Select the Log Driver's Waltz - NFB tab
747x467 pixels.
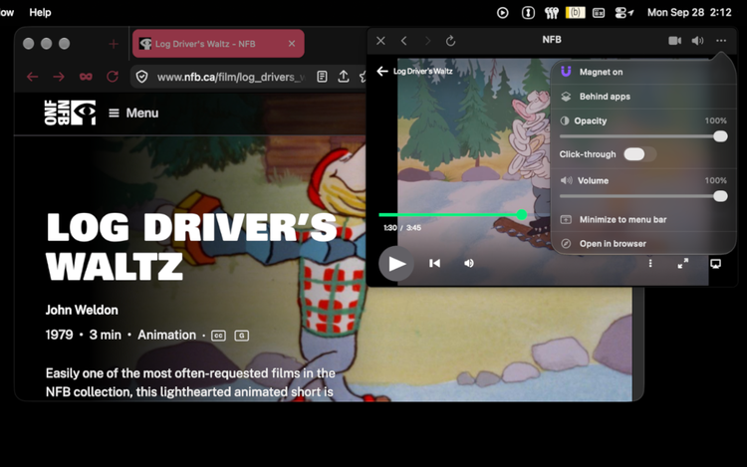218,44
